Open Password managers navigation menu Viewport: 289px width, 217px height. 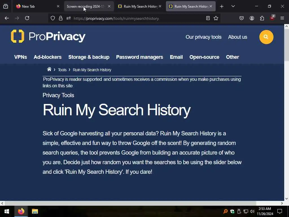click(139, 57)
